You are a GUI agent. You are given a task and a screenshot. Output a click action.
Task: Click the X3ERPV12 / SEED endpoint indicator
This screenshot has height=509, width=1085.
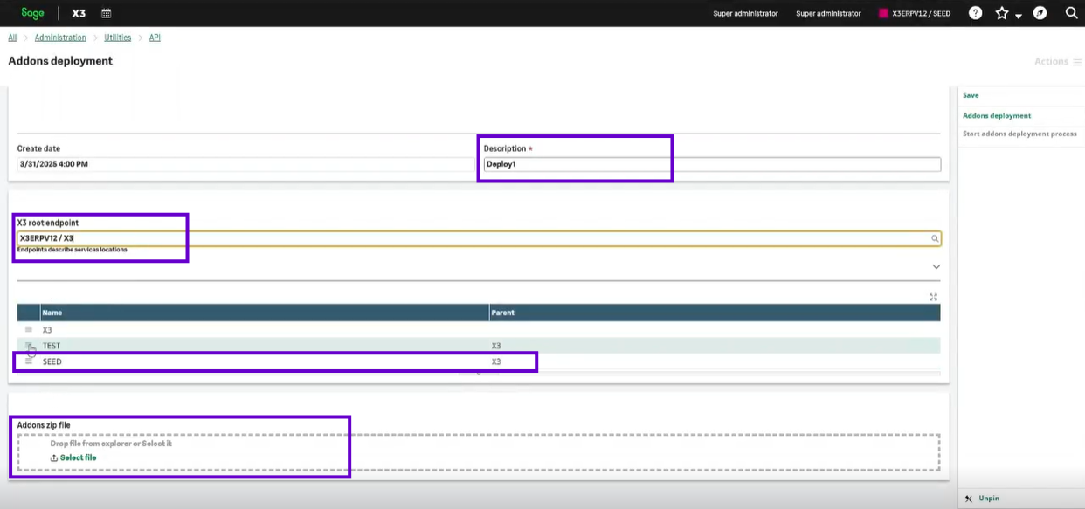tap(915, 13)
